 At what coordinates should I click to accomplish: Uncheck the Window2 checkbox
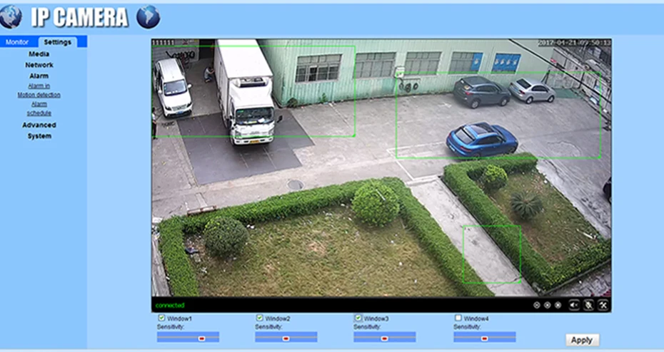(x=259, y=318)
